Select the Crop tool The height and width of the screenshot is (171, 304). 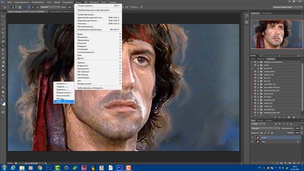coord(3,33)
